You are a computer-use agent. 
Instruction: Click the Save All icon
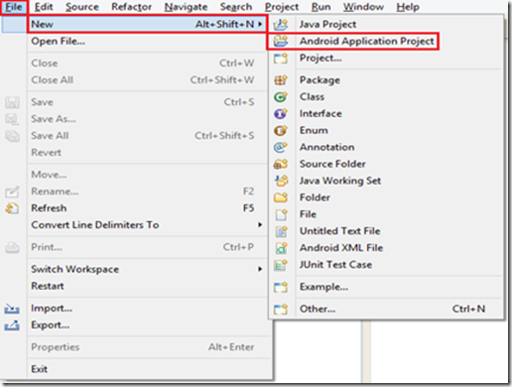pos(12,136)
